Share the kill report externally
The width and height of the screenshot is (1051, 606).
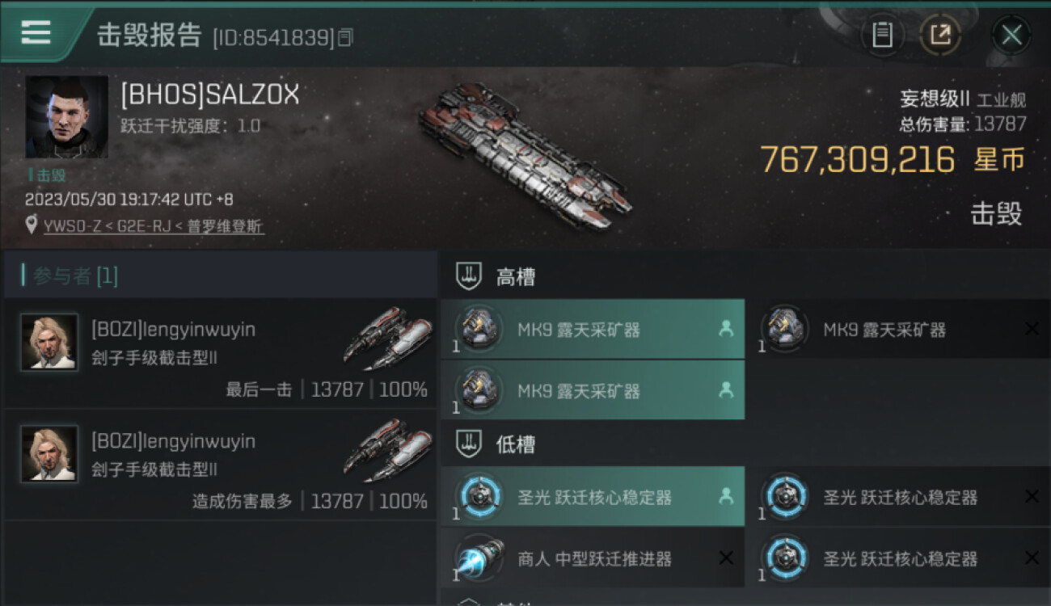(x=940, y=35)
